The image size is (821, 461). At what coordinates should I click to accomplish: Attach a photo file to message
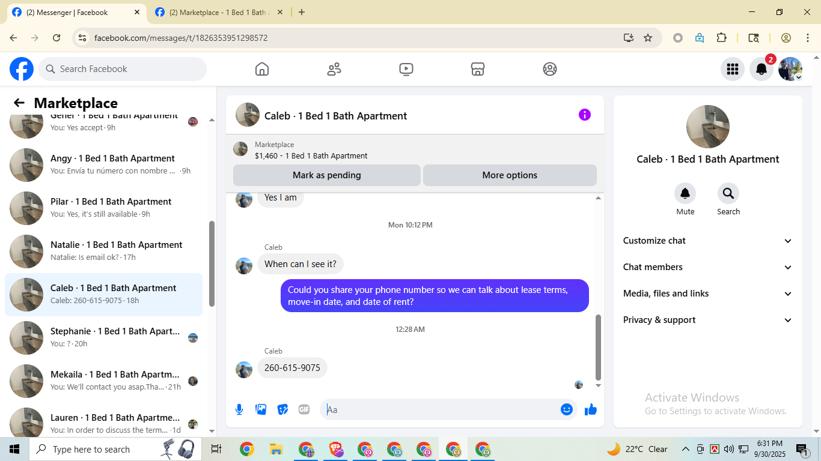click(x=261, y=409)
